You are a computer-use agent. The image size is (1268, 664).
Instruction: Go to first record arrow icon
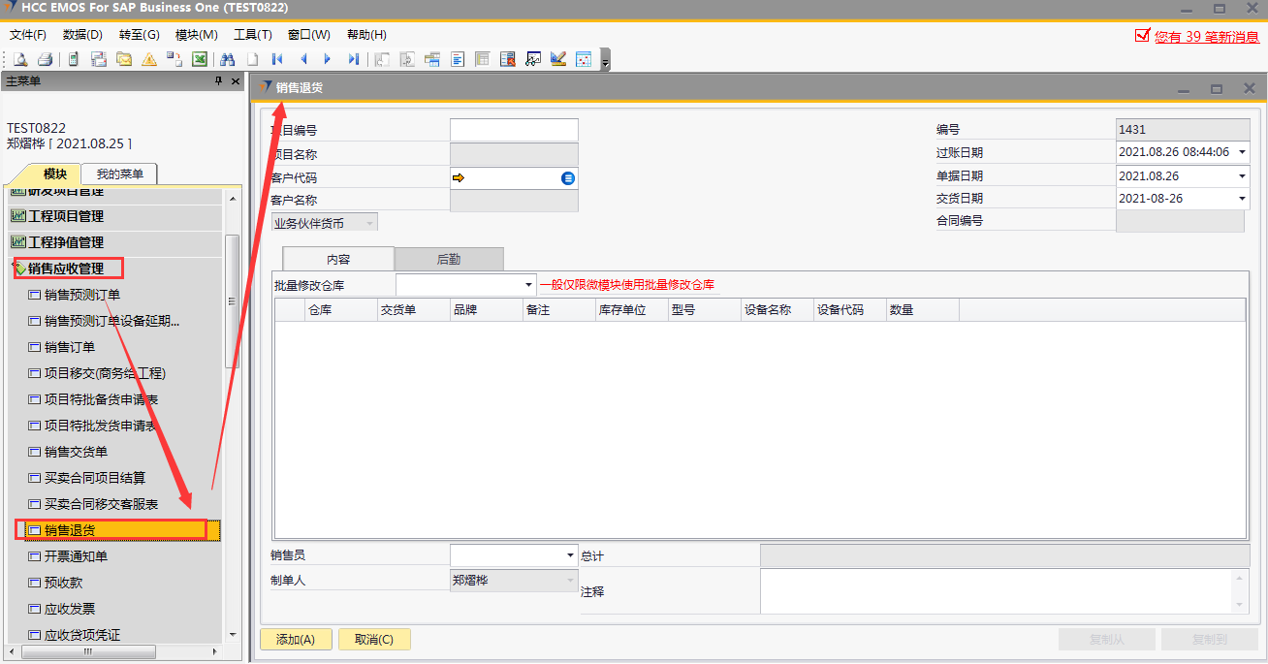pyautogui.click(x=277, y=59)
